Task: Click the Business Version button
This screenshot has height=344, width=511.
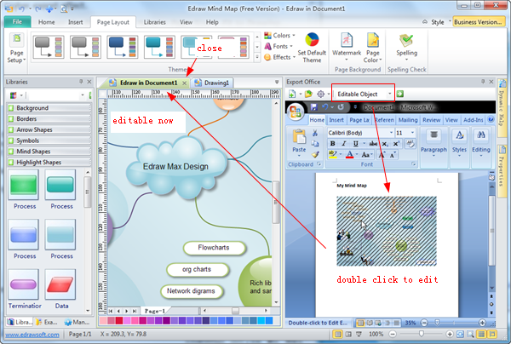Action: coord(479,20)
